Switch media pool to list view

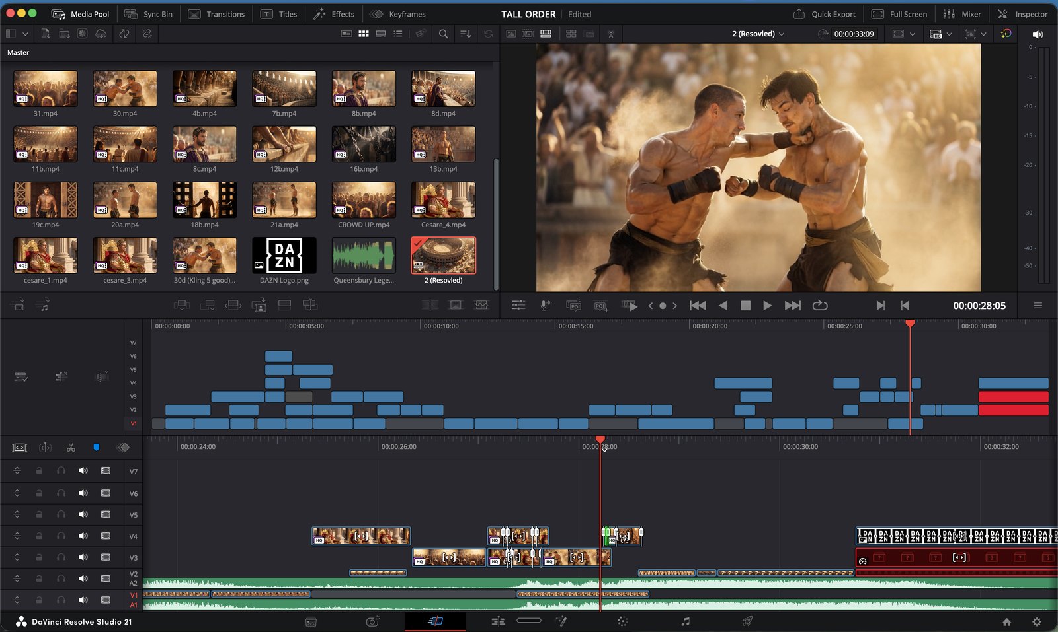pyautogui.click(x=398, y=34)
